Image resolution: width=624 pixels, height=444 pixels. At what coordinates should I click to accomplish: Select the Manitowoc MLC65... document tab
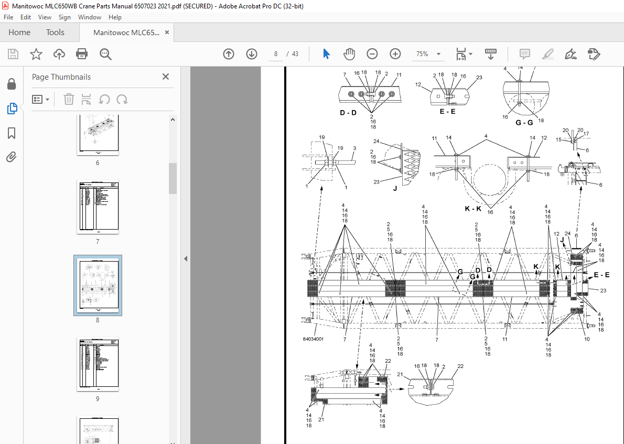pyautogui.click(x=126, y=33)
